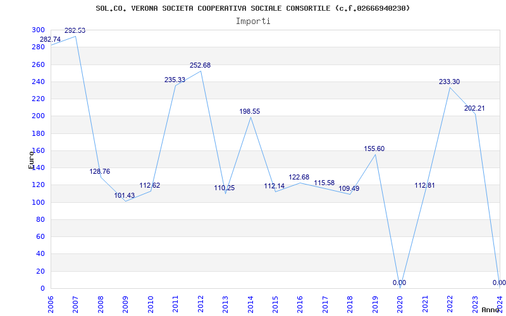Click the Euro y-axis label
Viewport: 506px width, 316px height.
click(31, 160)
